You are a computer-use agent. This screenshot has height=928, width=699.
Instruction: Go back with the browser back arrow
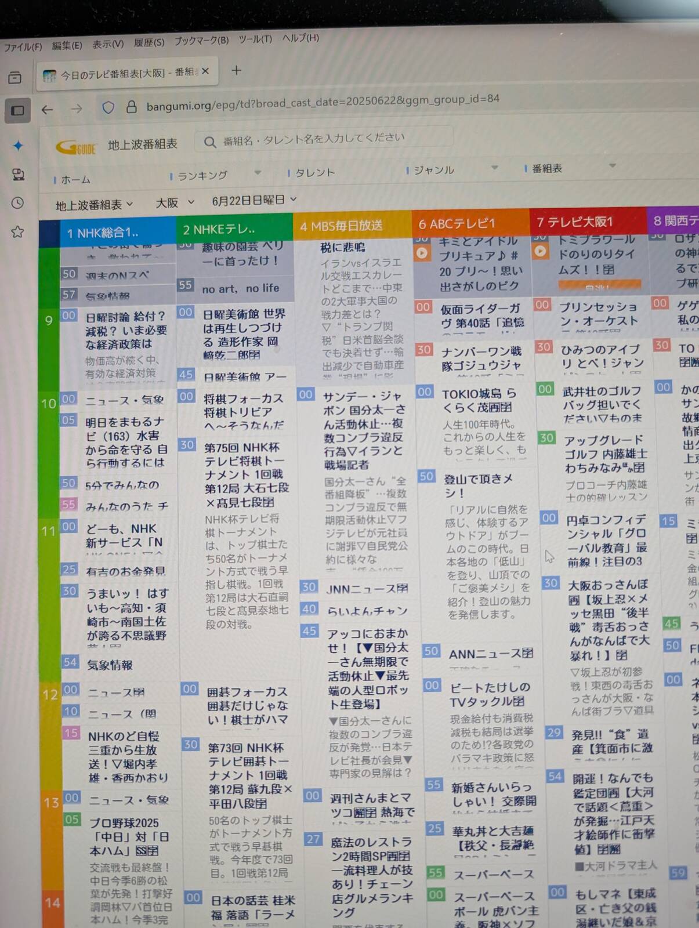[x=48, y=109]
